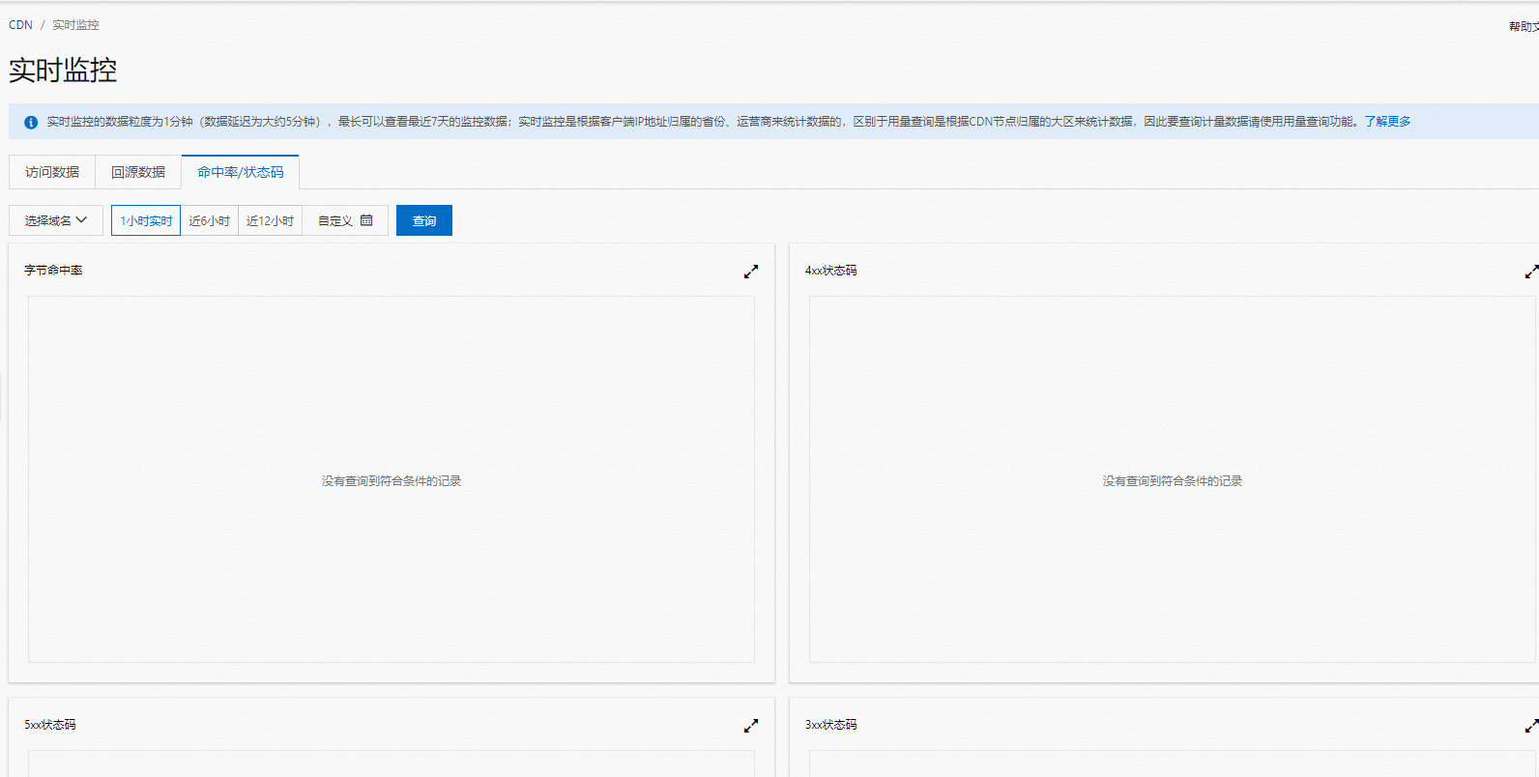Image resolution: width=1539 pixels, height=777 pixels.
Task: Click the blue info icon in the notice
Action: pos(31,123)
